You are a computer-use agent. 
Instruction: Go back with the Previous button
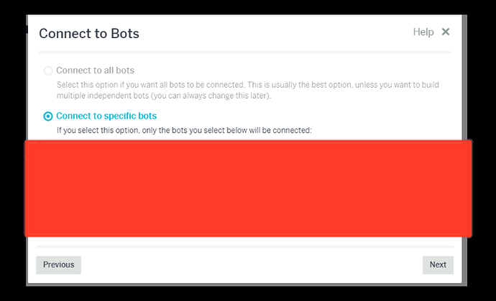click(58, 265)
